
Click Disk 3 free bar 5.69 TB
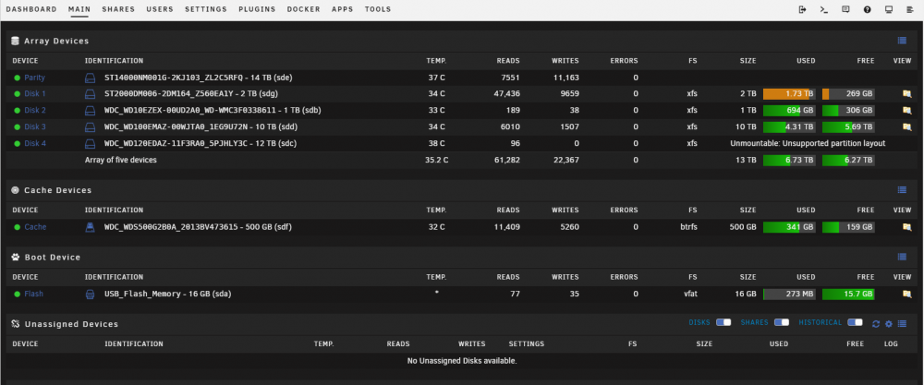point(848,126)
